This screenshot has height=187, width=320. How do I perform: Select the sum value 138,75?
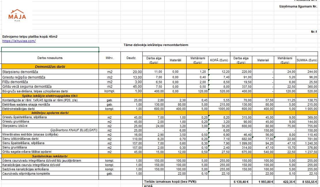(x=307, y=100)
